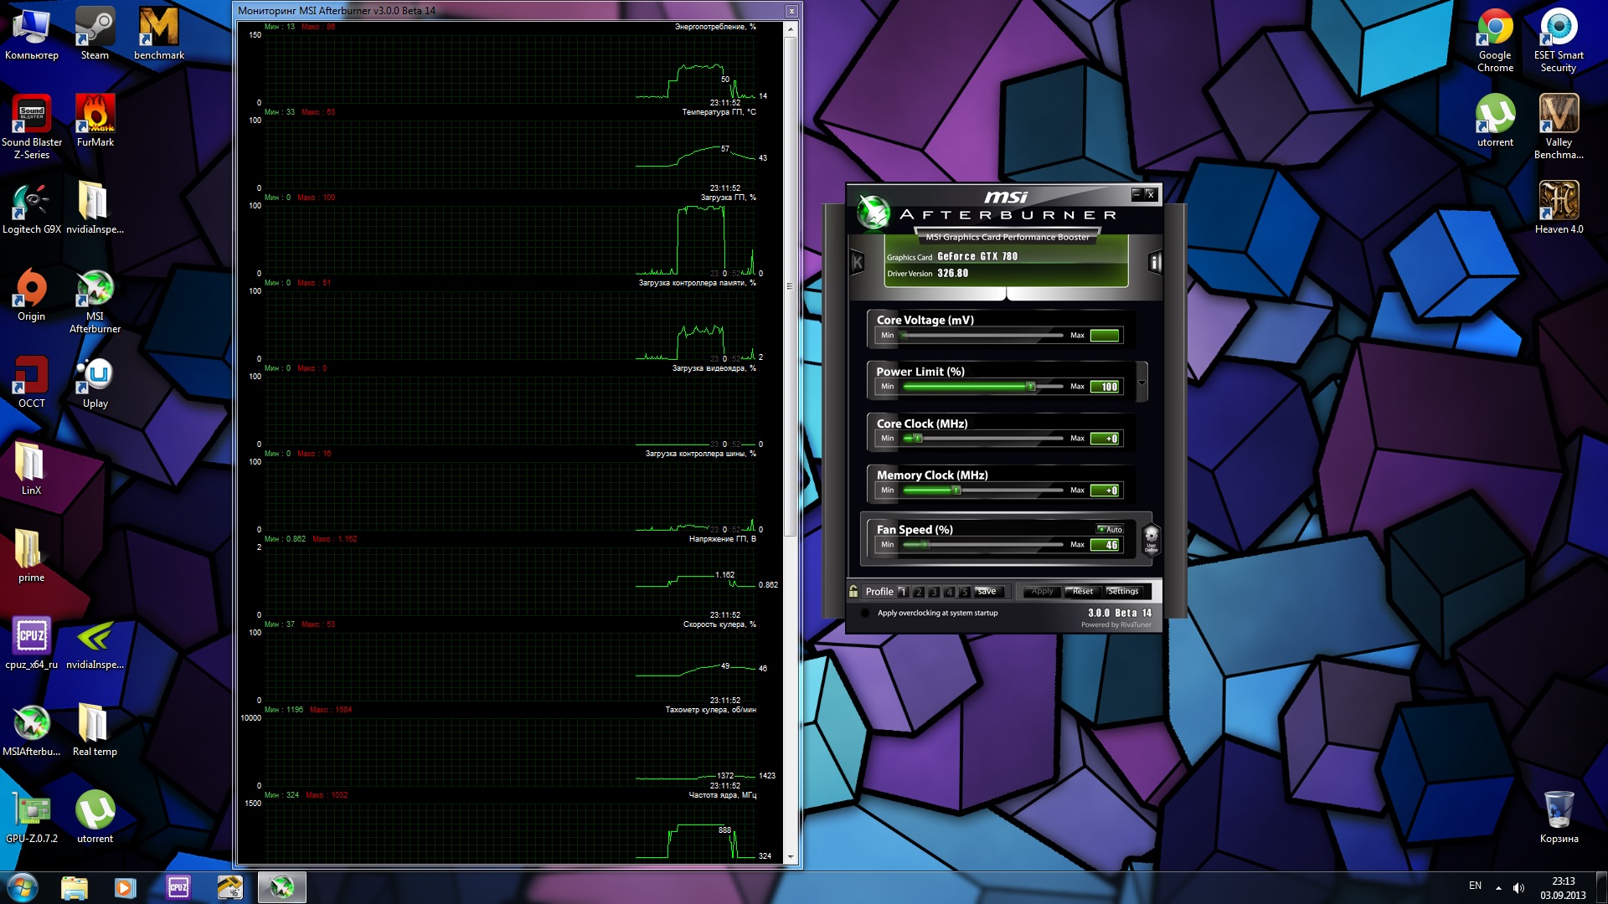The image size is (1608, 904).
Task: Click the CPU-Z taskbar icon
Action: [178, 887]
